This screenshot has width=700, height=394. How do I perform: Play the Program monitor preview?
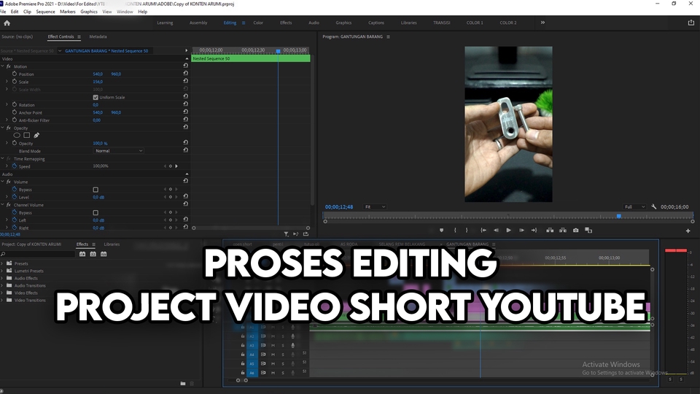pyautogui.click(x=508, y=230)
